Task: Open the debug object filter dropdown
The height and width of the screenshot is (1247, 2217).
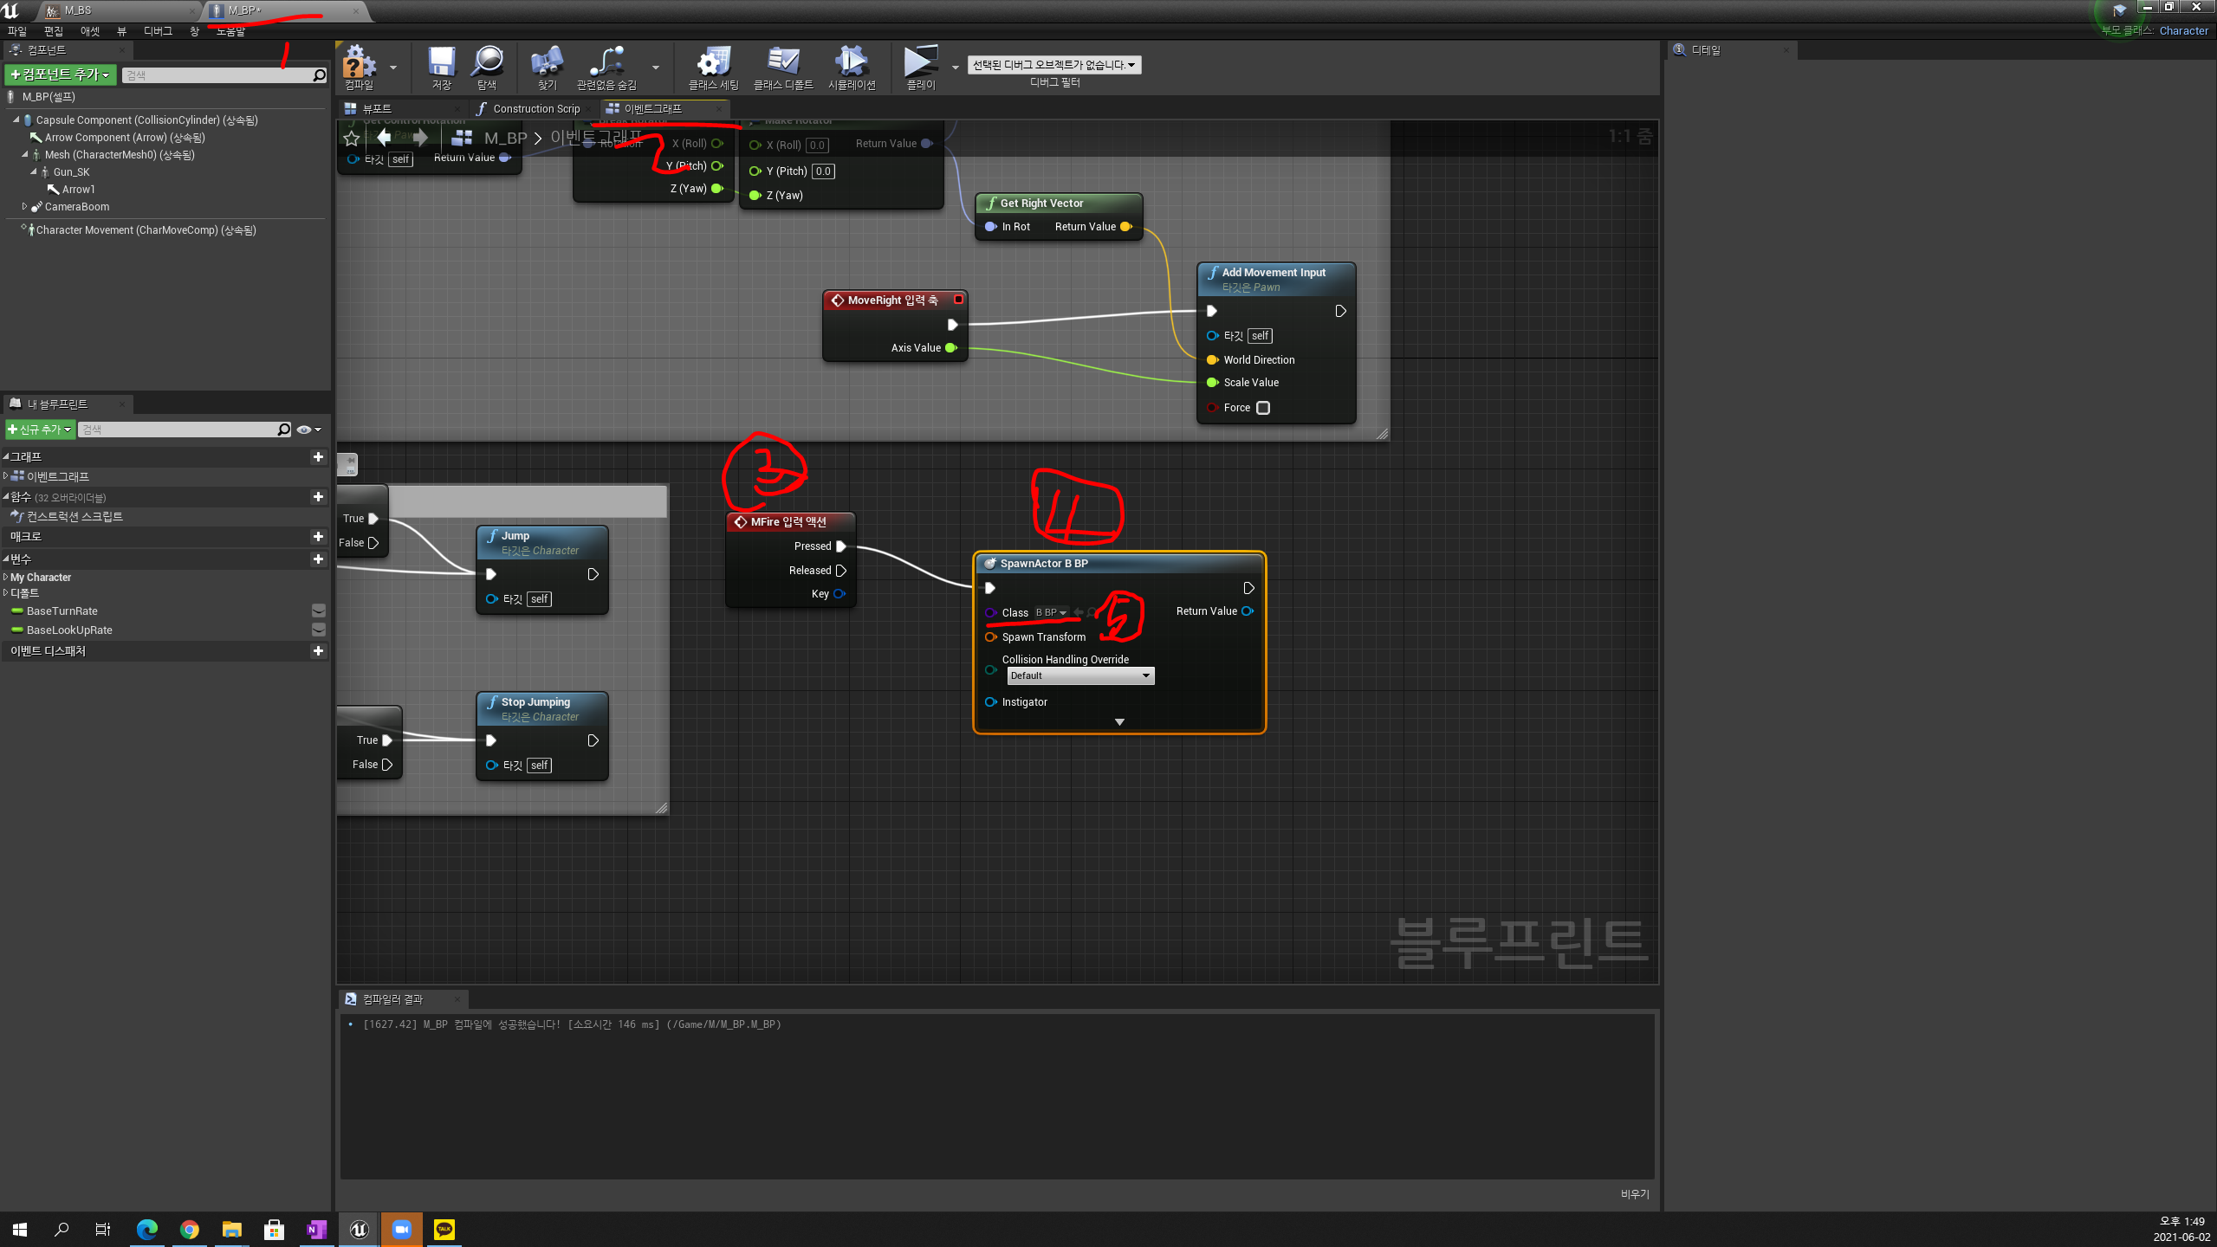Action: click(1054, 65)
